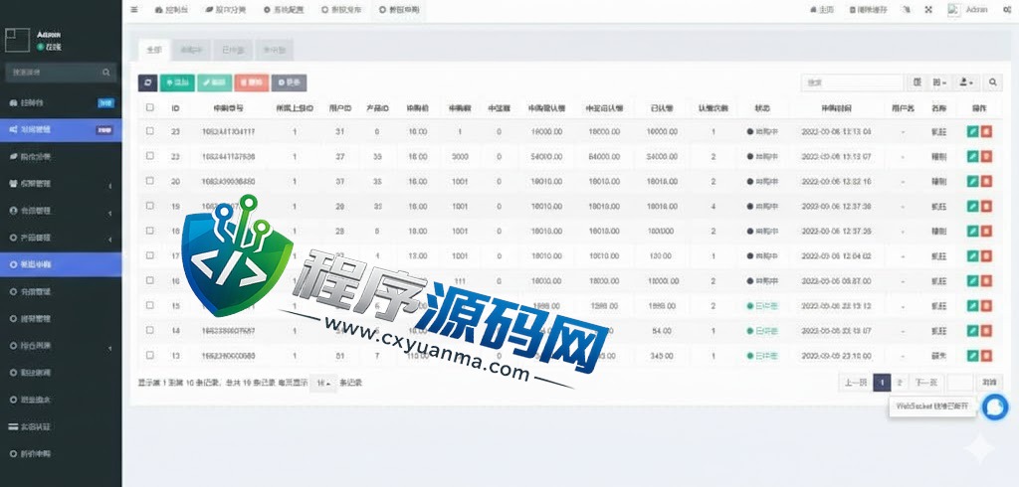Expand the sidebar item with the group-of-people icon
This screenshot has width=1019, height=487.
[61, 184]
